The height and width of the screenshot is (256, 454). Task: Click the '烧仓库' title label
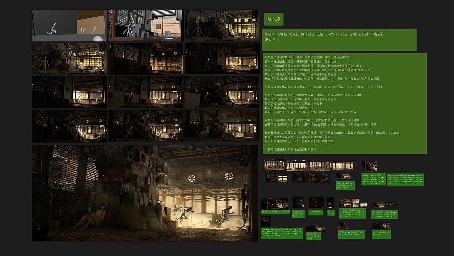click(x=274, y=19)
